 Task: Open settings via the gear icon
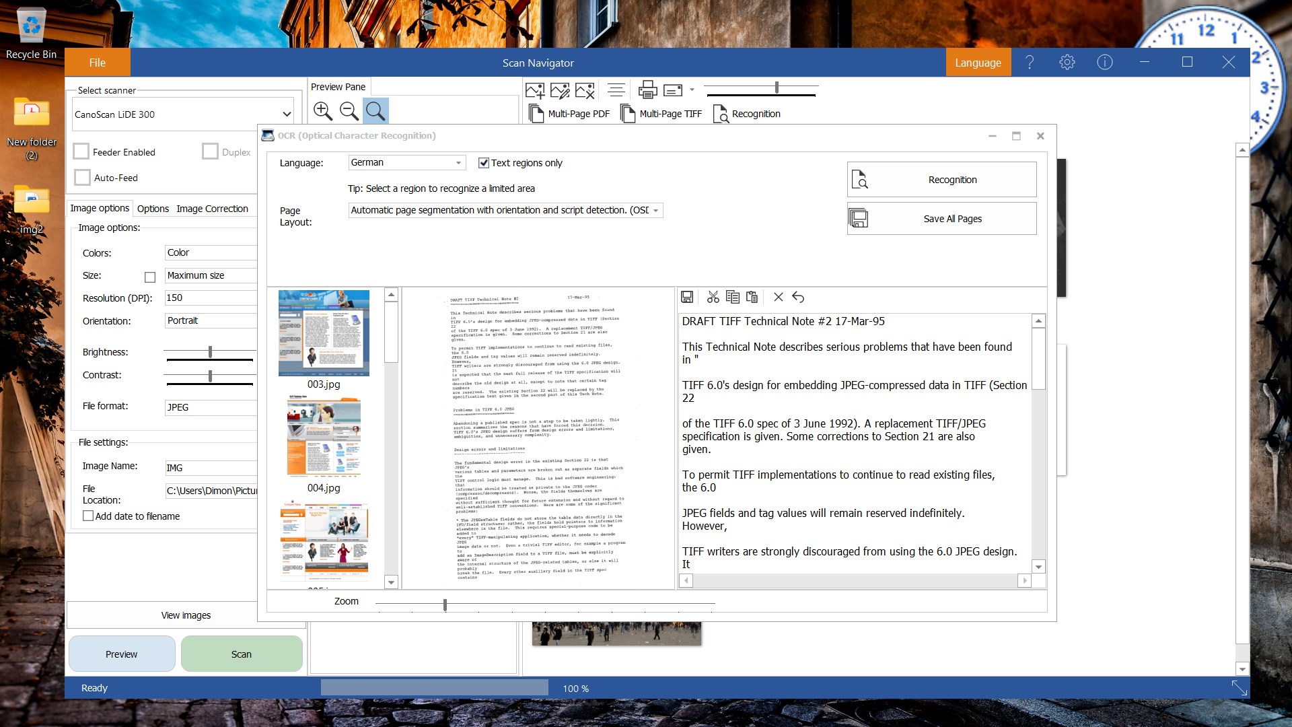tap(1067, 63)
